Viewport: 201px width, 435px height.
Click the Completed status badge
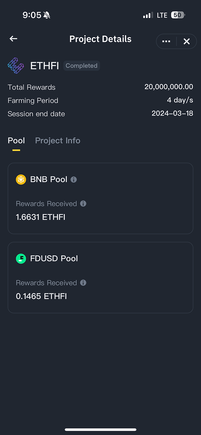[81, 65]
